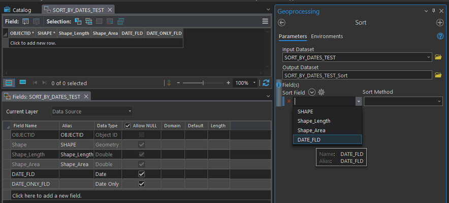This screenshot has width=449, height=203.
Task: Toggle Allow NULL for DATE_ONLY_FLD
Action: click(x=142, y=184)
